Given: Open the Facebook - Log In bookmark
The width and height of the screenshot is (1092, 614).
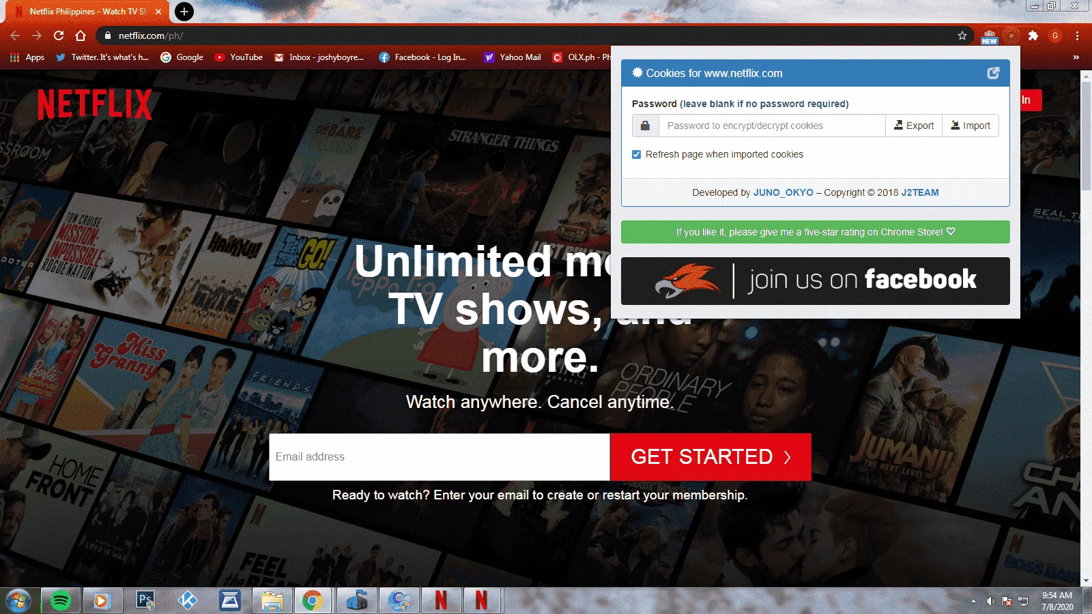Looking at the screenshot, I should coord(423,57).
